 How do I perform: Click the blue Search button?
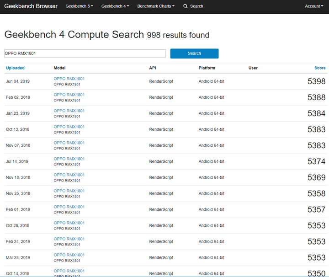[x=194, y=53]
